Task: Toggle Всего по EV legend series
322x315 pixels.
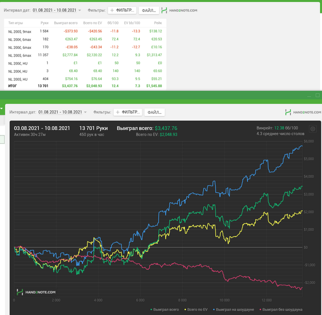Action: 196,309
